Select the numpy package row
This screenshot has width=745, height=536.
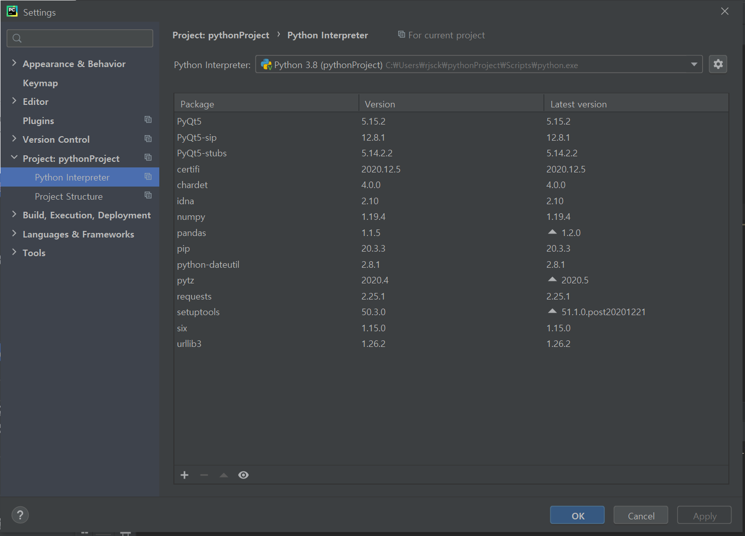451,217
